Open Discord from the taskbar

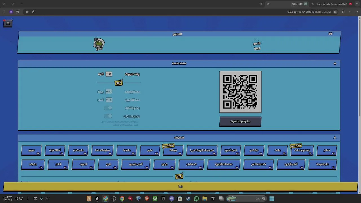tap(171, 198)
